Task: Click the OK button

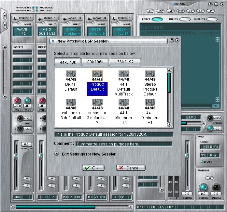Action: (x=93, y=168)
